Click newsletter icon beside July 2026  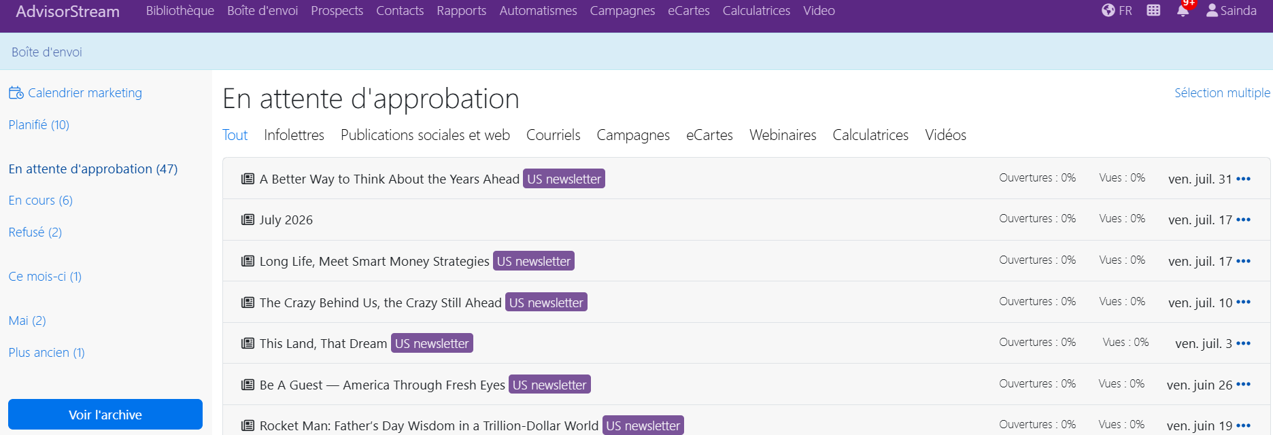(248, 220)
